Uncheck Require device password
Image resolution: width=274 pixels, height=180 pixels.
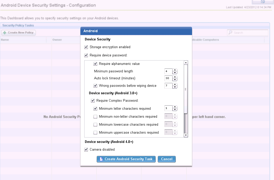86,55
